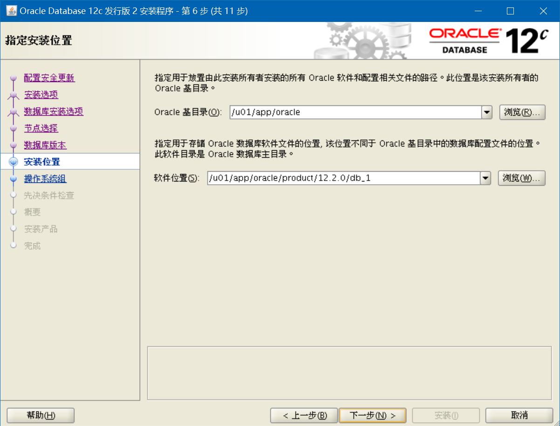Click the empty message panel at bottom
This screenshot has width=560, height=426.
pos(350,373)
